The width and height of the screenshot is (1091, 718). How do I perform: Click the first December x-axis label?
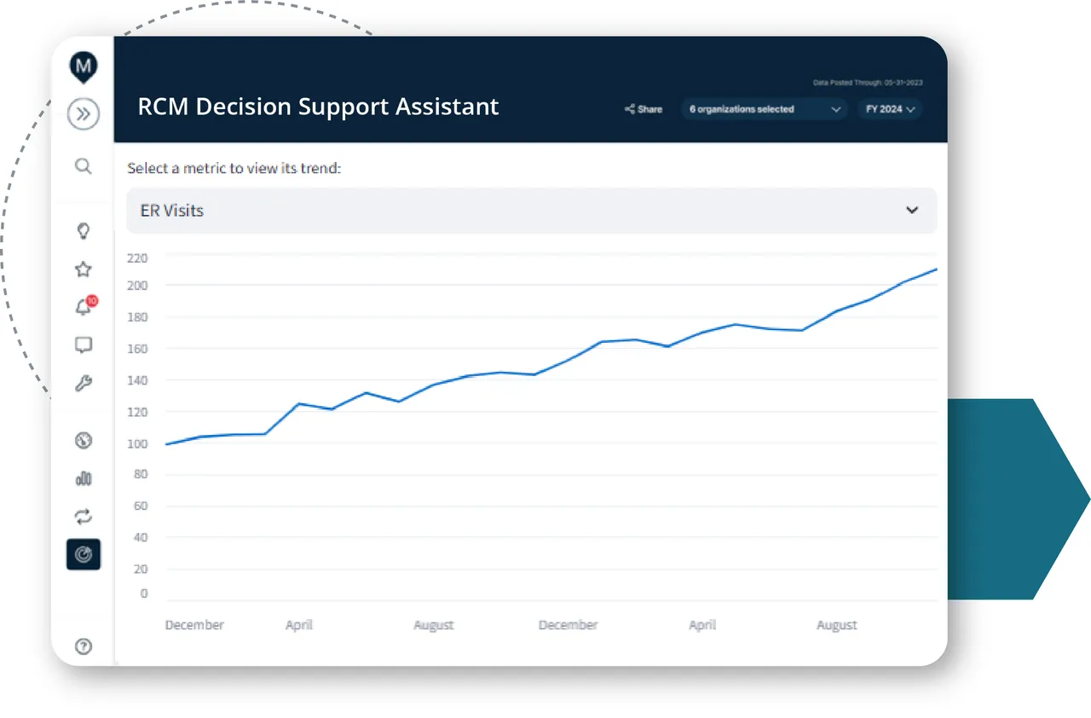194,625
